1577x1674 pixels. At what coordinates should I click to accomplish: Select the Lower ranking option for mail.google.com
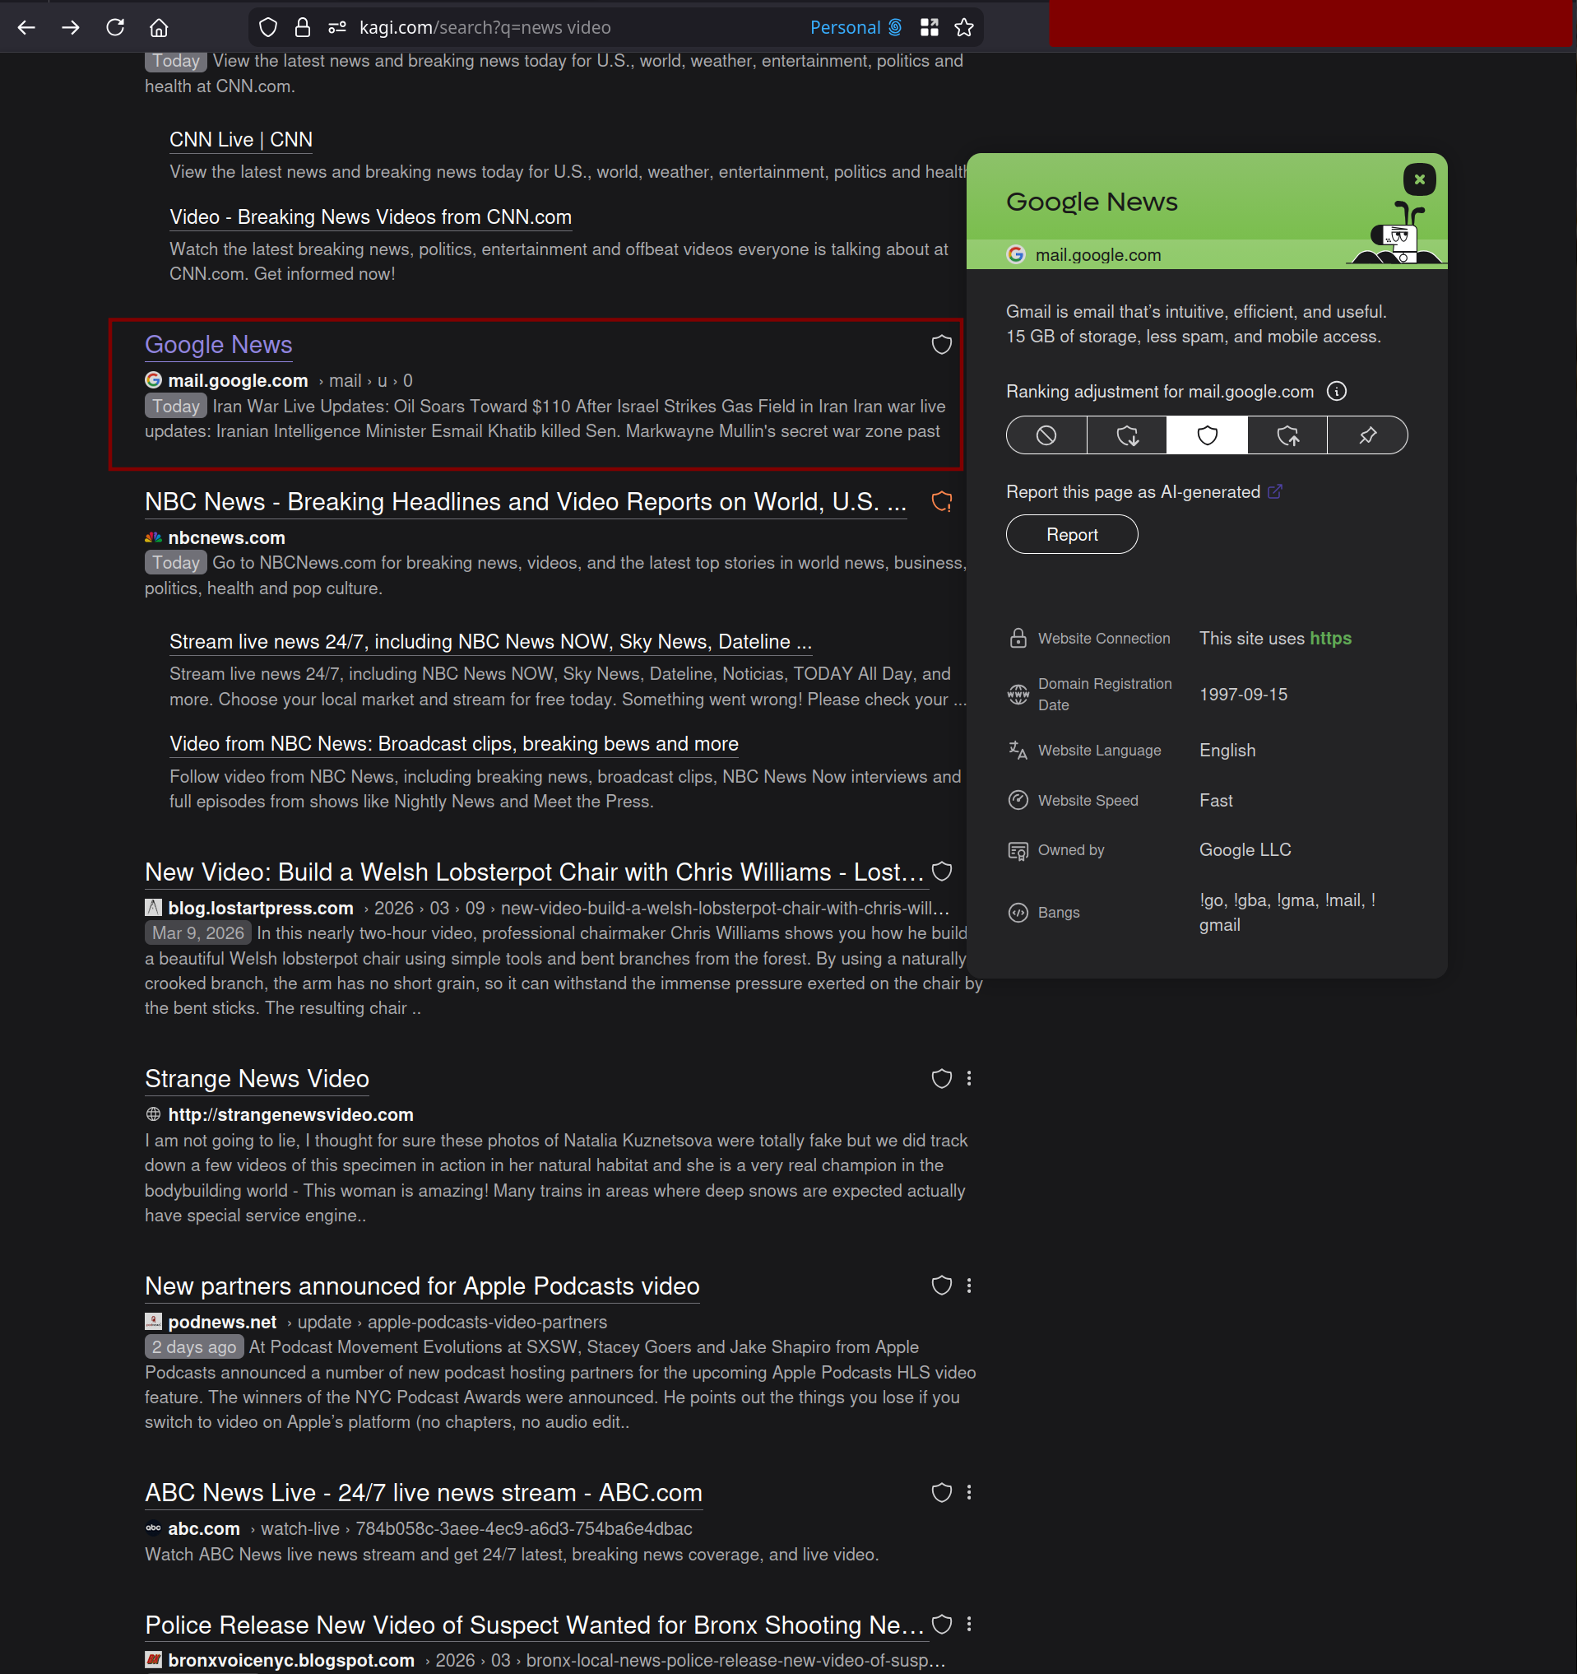[1127, 435]
